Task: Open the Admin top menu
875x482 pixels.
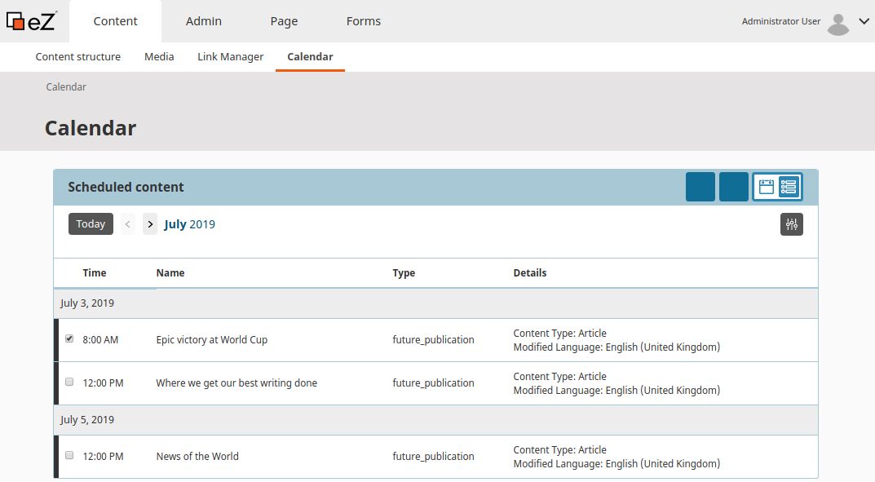Action: (x=204, y=21)
